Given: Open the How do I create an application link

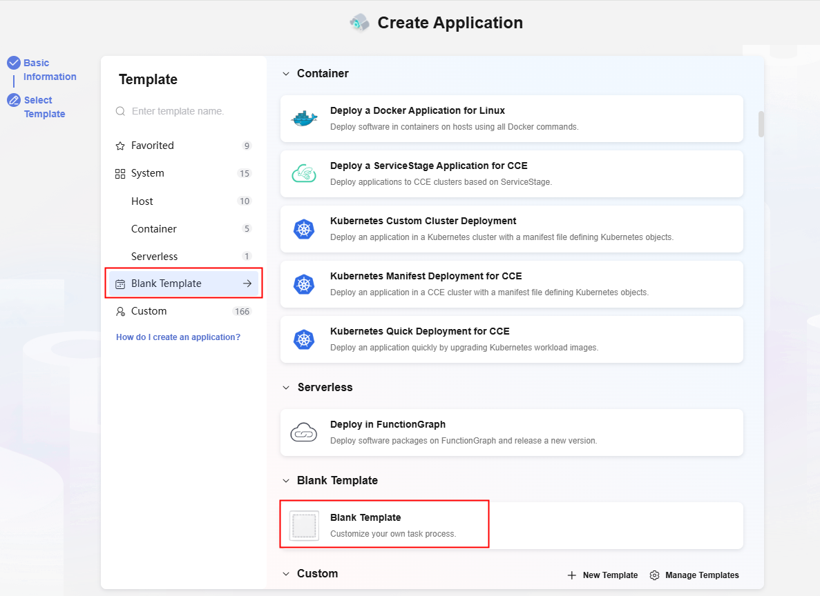Looking at the screenshot, I should 178,337.
